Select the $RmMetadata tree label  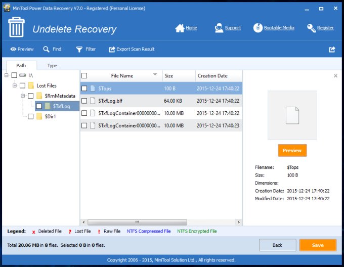coord(60,96)
